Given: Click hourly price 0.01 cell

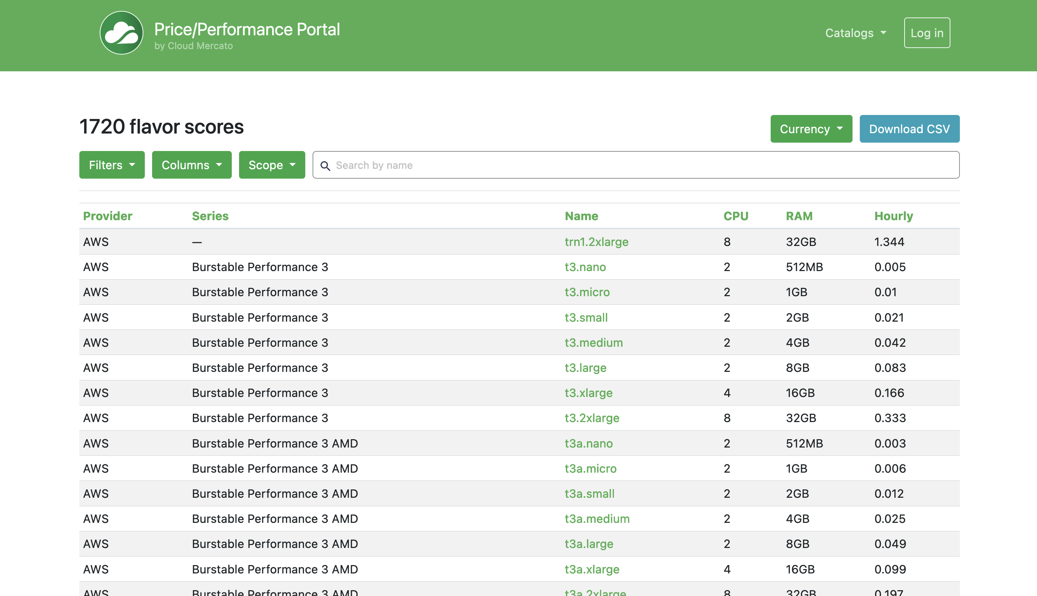Looking at the screenshot, I should (x=886, y=292).
